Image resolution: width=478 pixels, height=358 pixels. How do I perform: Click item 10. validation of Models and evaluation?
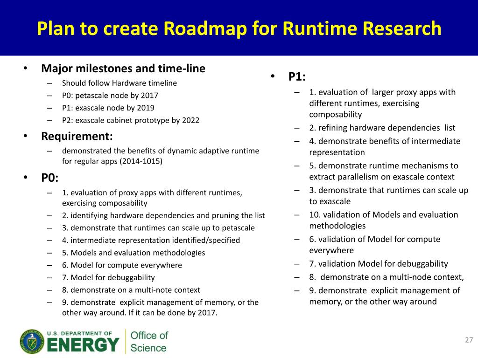[384, 220]
